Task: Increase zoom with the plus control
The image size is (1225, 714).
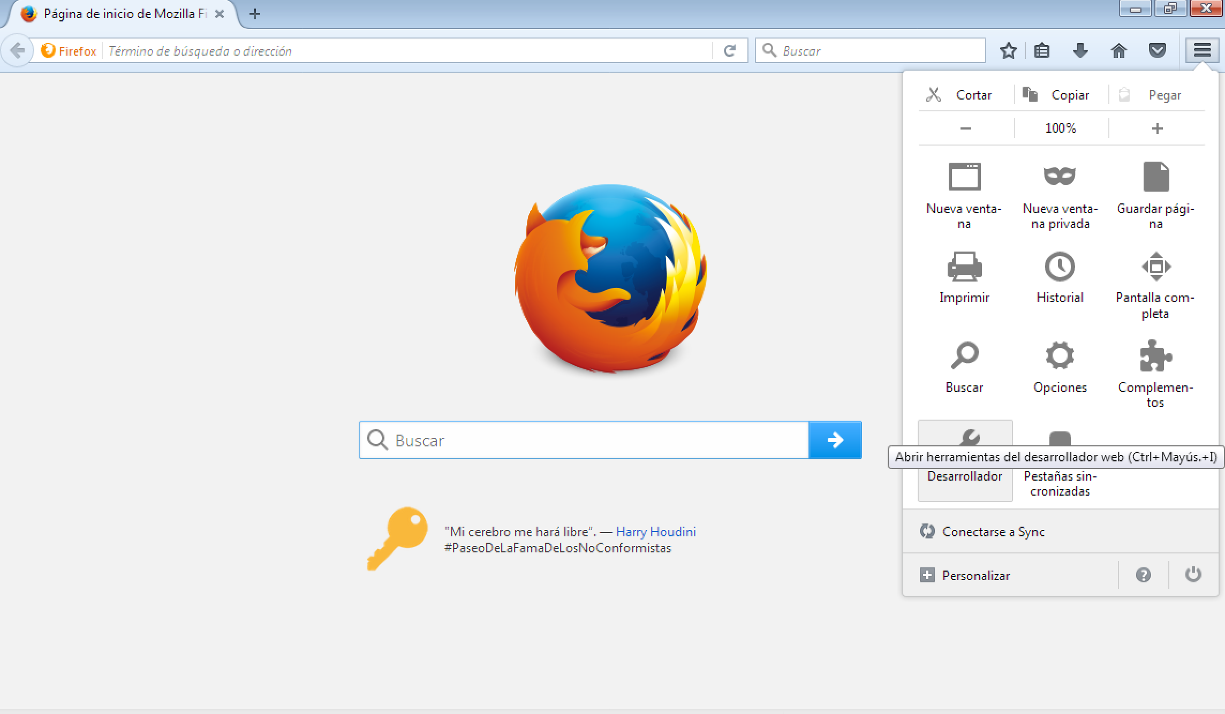Action: [1157, 128]
